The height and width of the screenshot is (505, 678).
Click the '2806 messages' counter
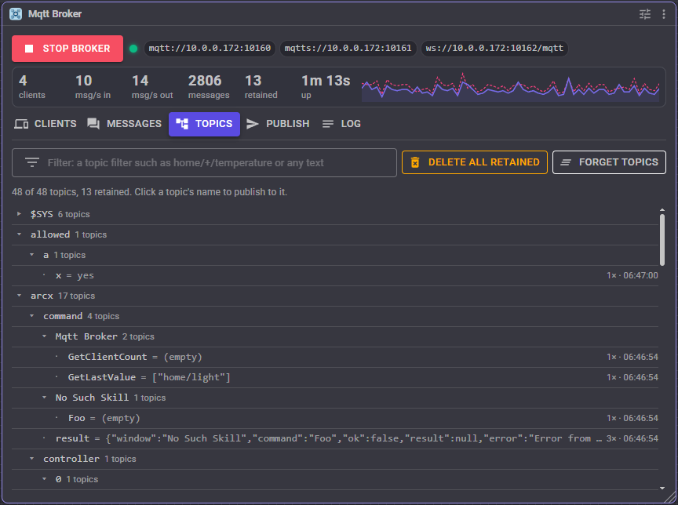tap(209, 87)
